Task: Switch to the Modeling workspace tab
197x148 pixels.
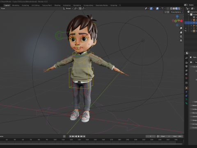Action: point(16,5)
